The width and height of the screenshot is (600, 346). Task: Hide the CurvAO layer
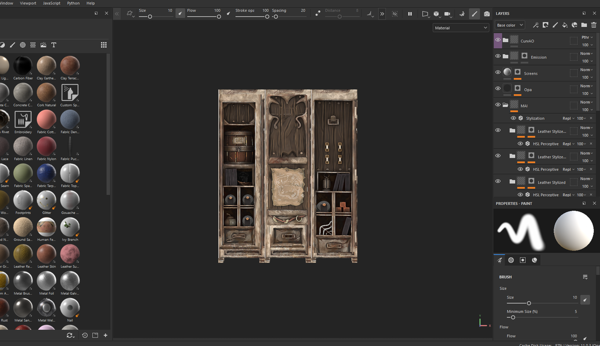click(x=498, y=40)
